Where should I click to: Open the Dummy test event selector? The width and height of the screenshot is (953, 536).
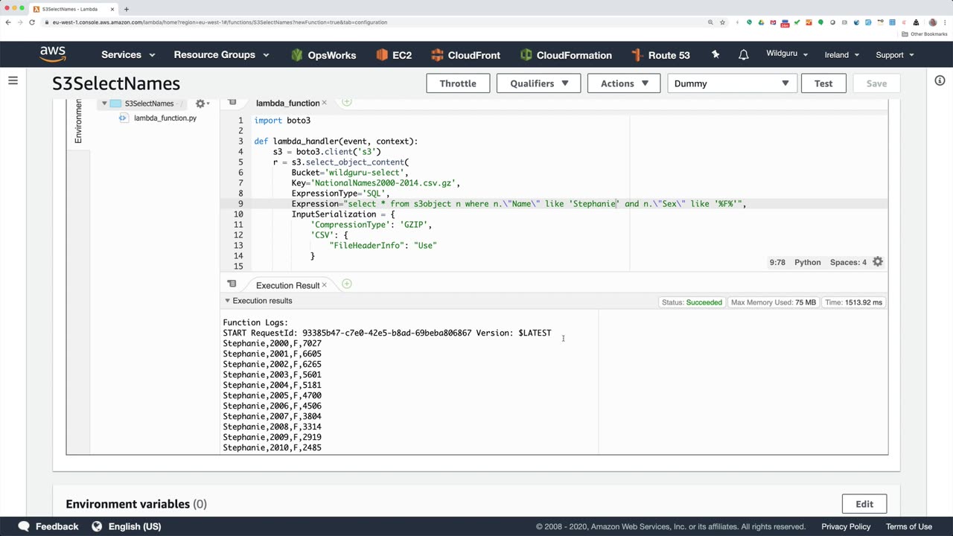(731, 83)
